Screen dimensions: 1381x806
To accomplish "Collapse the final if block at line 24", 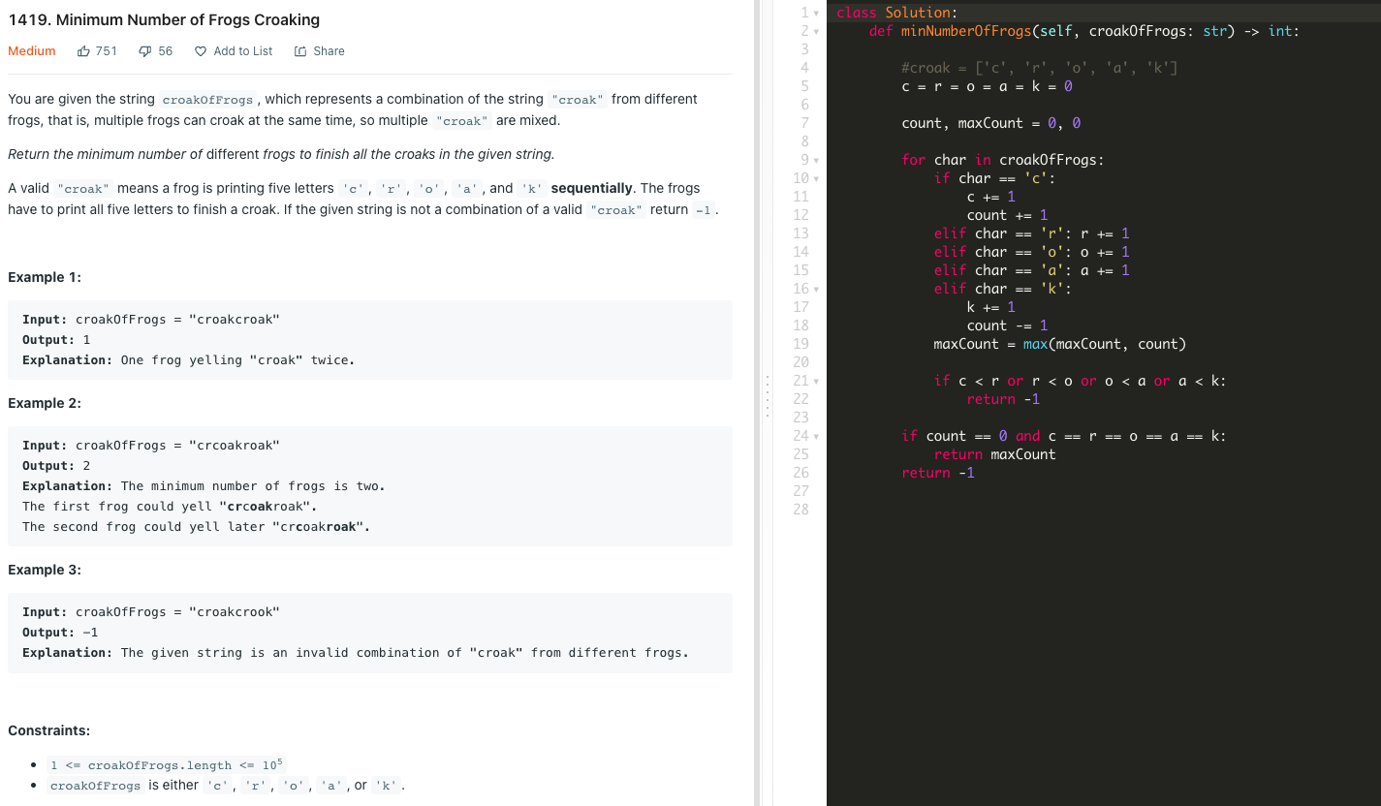I will coord(816,436).
